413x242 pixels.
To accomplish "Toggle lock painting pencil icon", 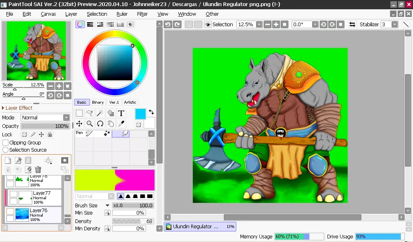I will pos(33,135).
